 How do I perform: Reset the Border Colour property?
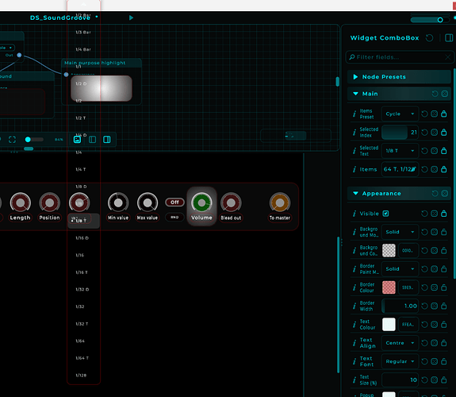coord(424,287)
